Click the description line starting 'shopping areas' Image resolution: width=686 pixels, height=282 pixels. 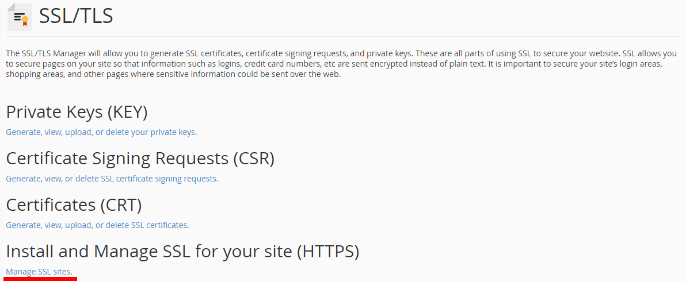click(x=173, y=75)
